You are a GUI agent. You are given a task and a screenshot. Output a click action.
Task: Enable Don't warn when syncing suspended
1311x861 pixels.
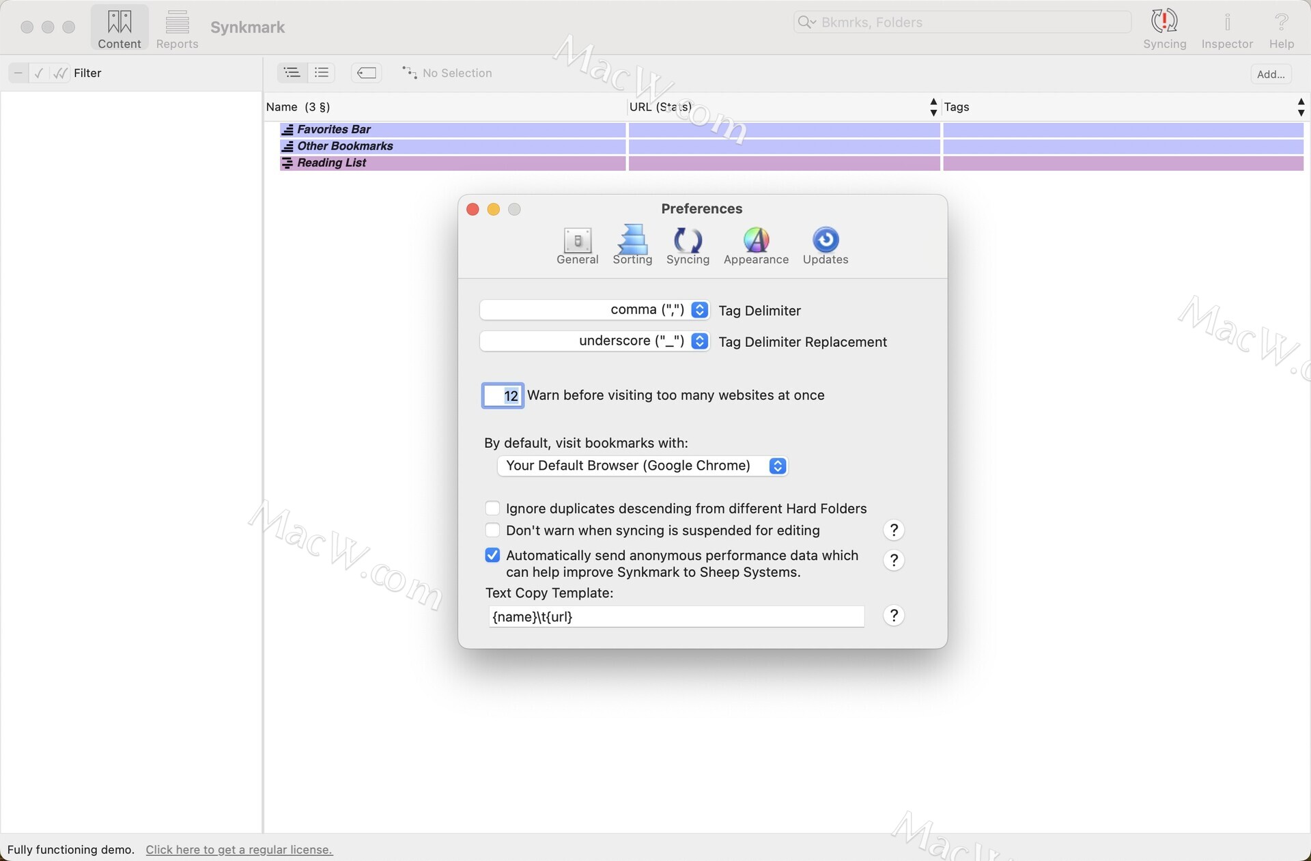point(492,530)
